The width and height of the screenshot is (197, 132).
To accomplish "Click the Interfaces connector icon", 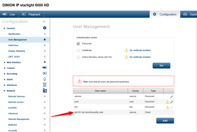I will pos(45,85).
